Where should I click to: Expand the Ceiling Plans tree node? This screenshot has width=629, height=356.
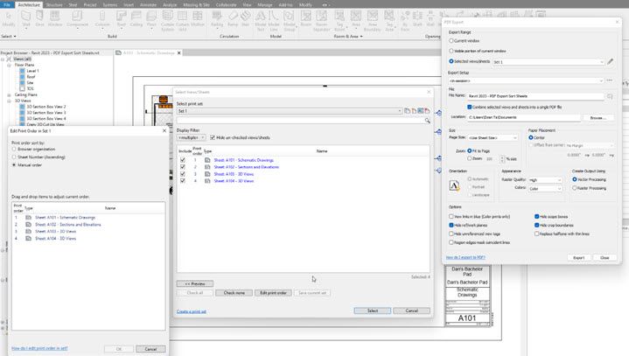(9, 95)
